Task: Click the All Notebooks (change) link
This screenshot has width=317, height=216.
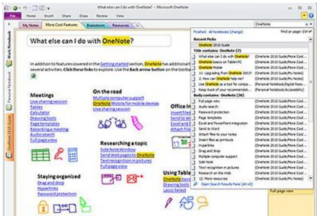Action: pos(226,32)
